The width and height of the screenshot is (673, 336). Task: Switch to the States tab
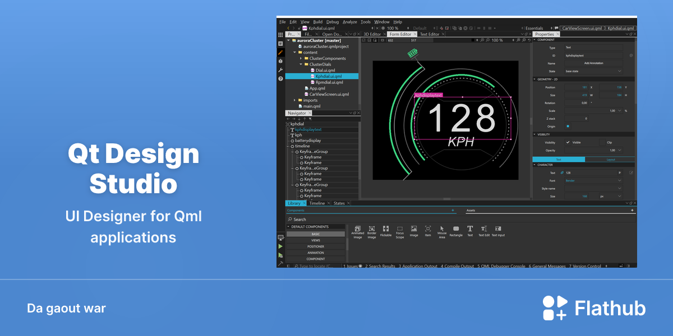coord(339,203)
